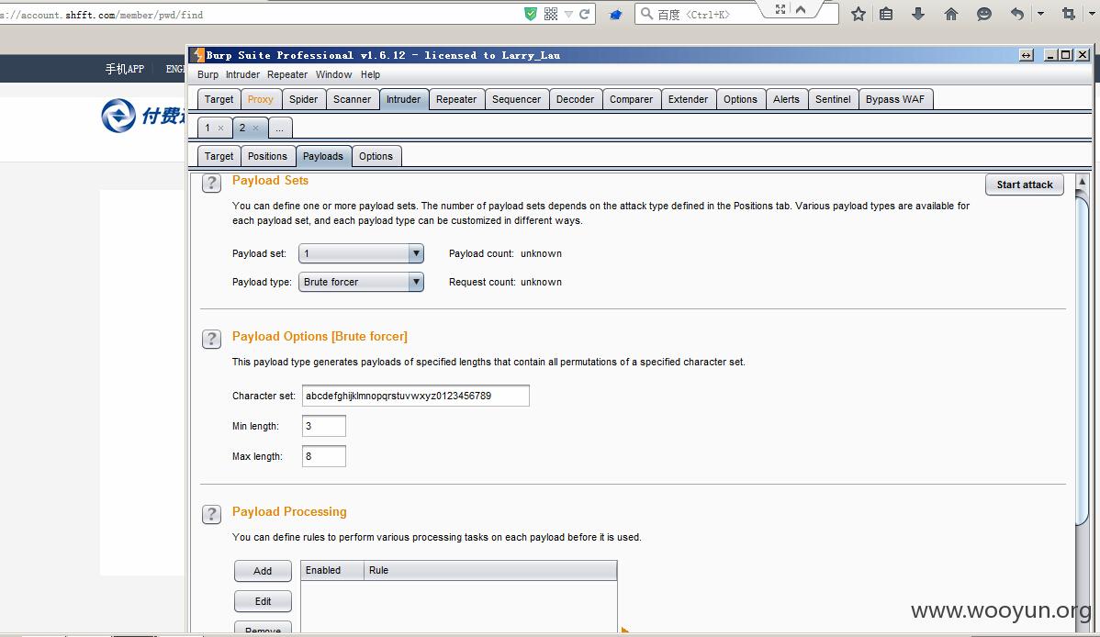Select Intruder sub-tab Payloads
The width and height of the screenshot is (1100, 637).
coord(322,156)
